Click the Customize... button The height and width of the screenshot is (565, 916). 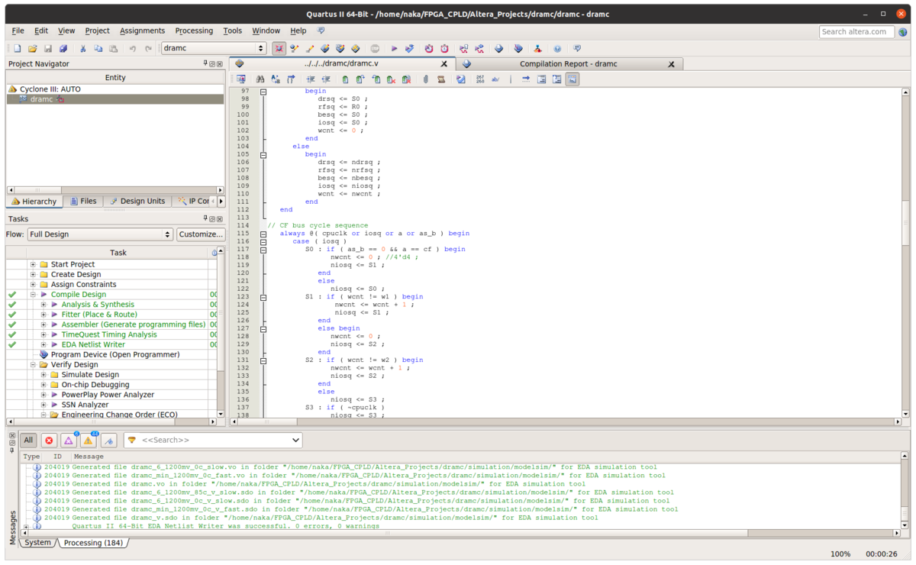coord(201,234)
